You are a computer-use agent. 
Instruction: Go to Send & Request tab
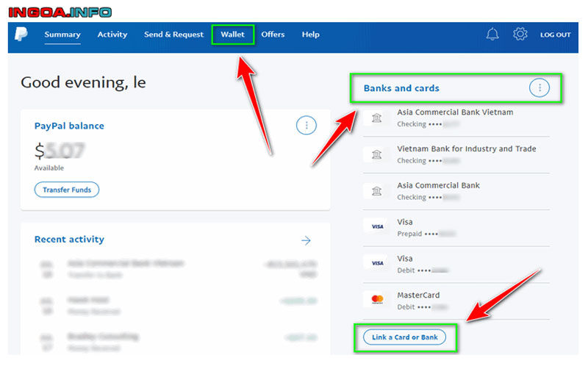click(173, 35)
